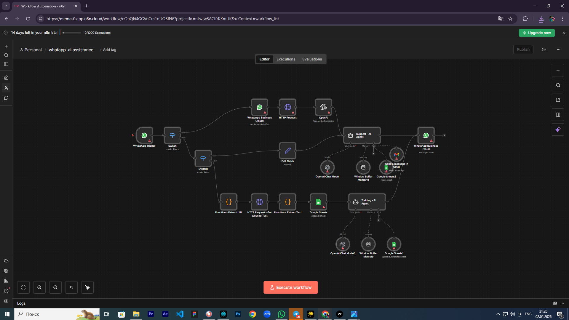Toggle the focus panel button

pos(558,115)
